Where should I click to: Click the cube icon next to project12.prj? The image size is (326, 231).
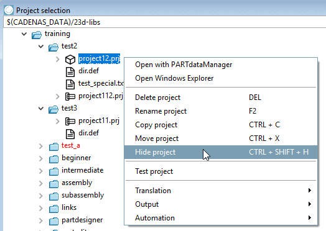pyautogui.click(x=70, y=60)
